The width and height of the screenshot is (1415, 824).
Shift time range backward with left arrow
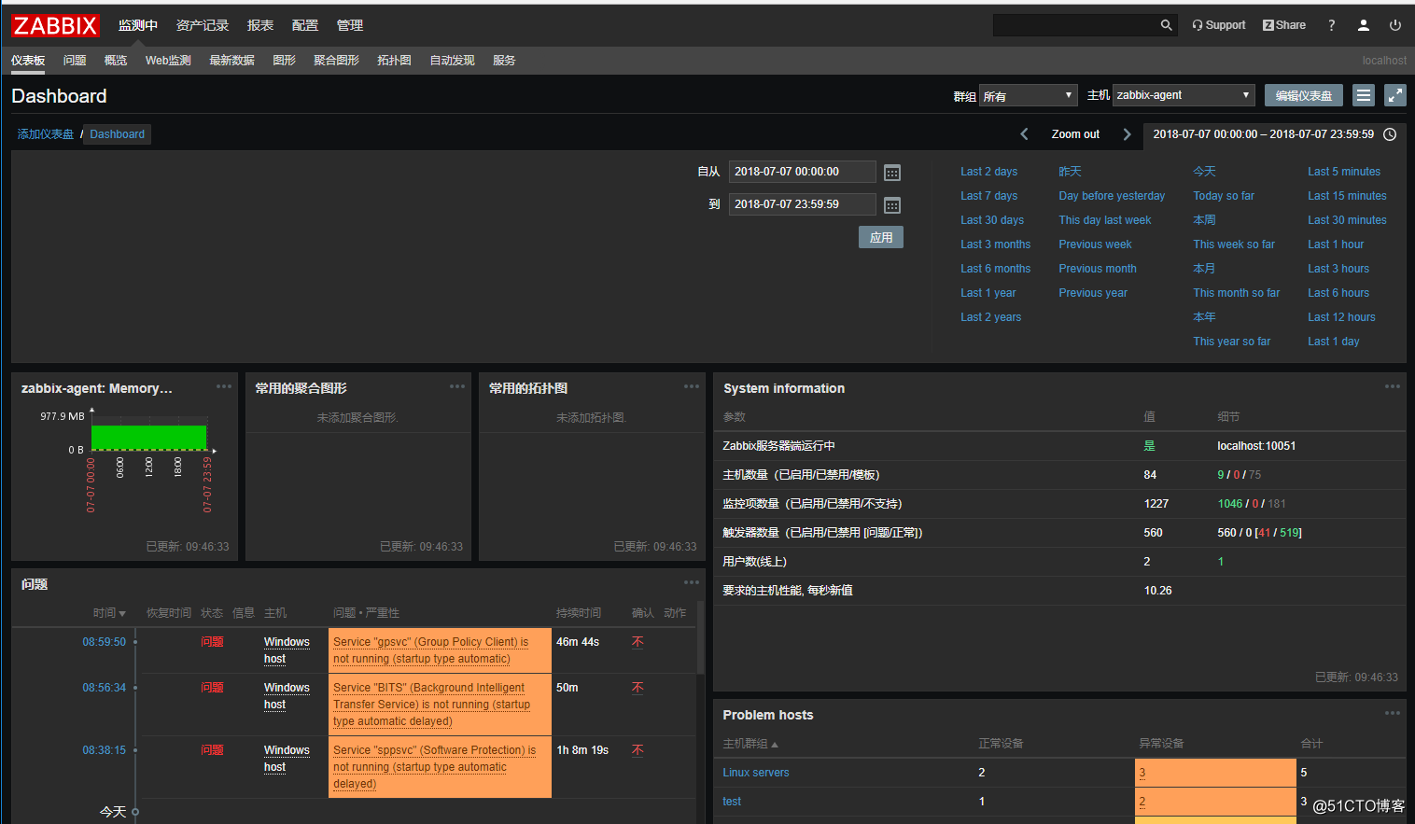pyautogui.click(x=1024, y=134)
